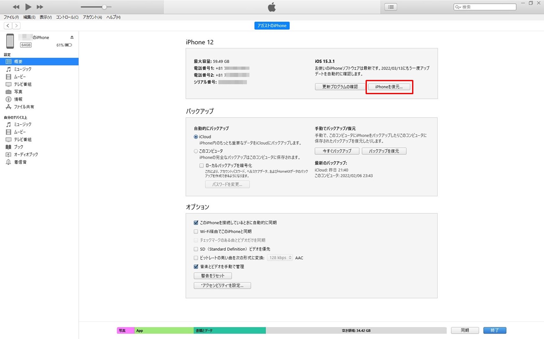Screen dimensions: 544x339
Task: Click the volume slider knob
Action: click(104, 7)
